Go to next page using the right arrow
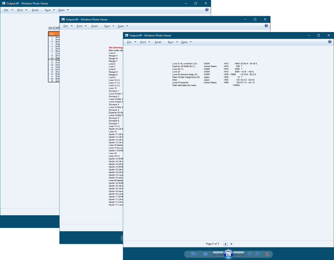 coord(232,244)
